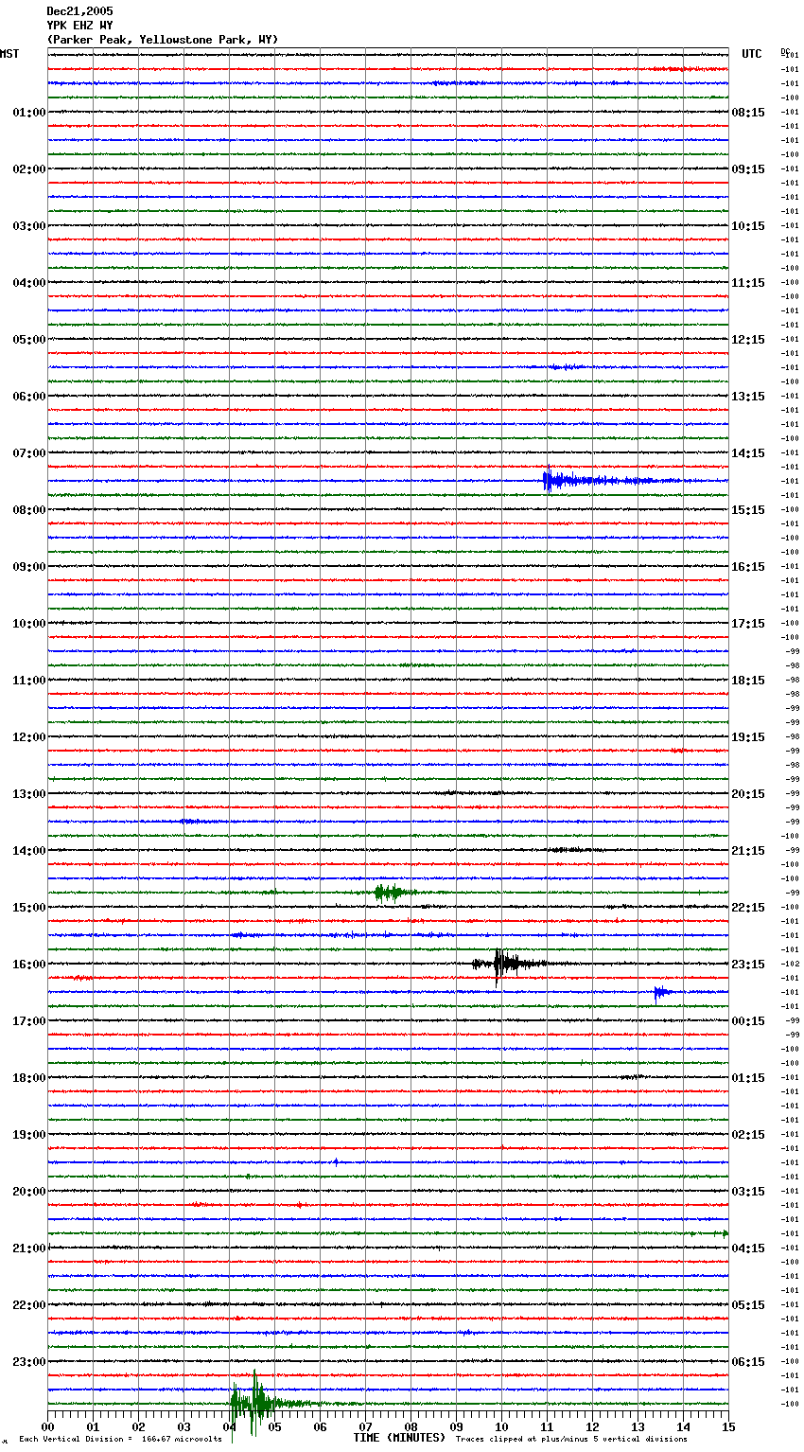Select the 13:15 UTC time label
Image resolution: width=804 pixels, height=1452 pixels.
[x=748, y=397]
